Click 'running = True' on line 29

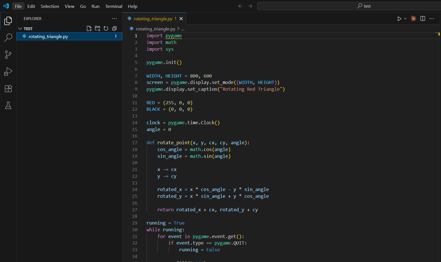[x=165, y=223]
